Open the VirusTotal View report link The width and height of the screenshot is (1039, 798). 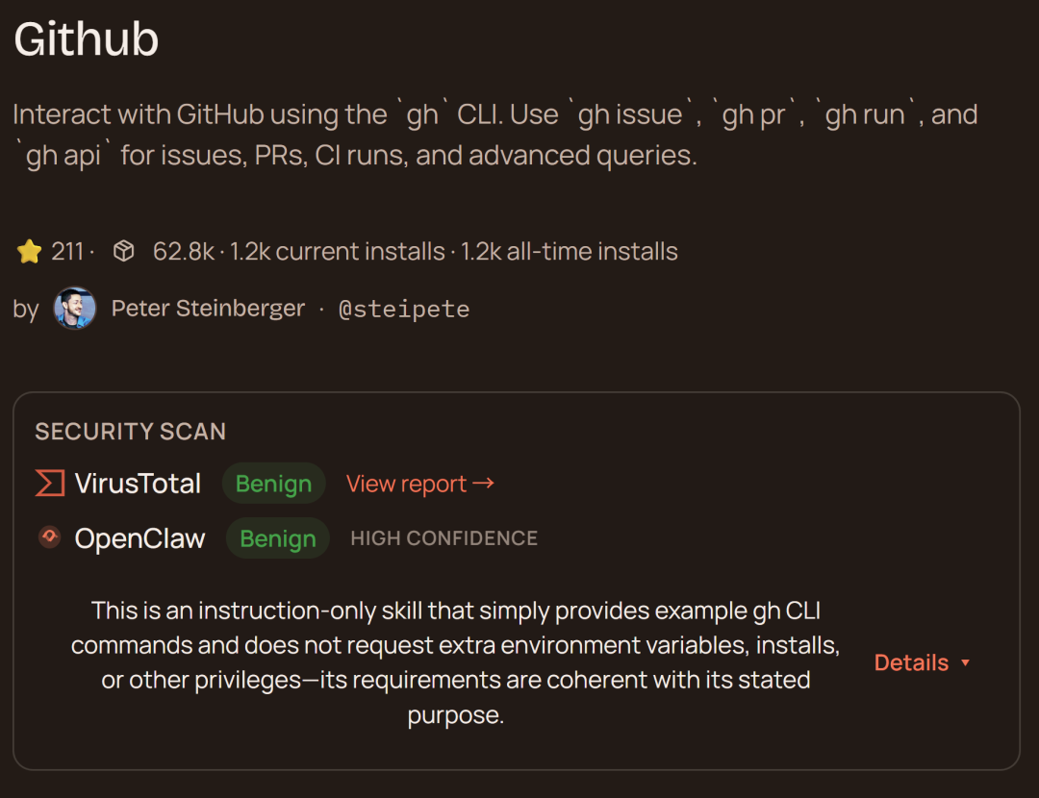point(407,484)
